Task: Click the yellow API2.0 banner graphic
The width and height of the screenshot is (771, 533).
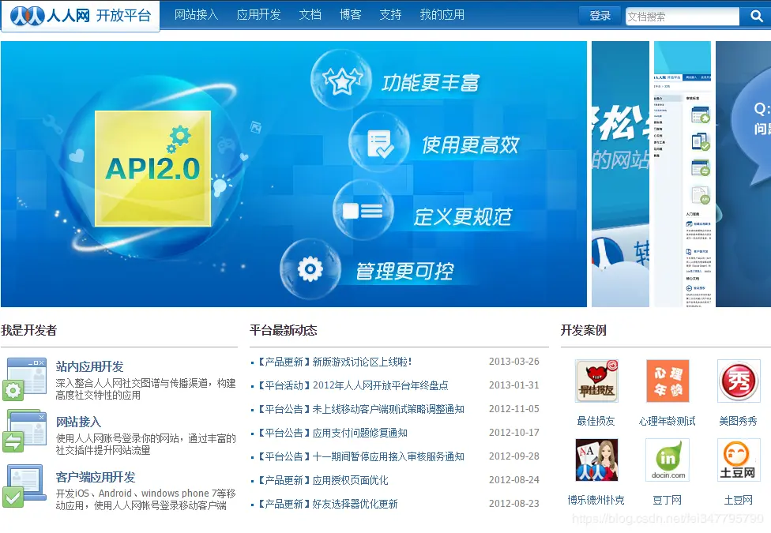Action: coord(153,169)
